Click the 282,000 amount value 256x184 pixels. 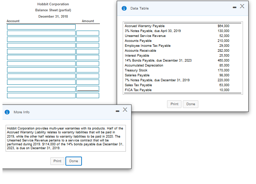[x=223, y=51]
